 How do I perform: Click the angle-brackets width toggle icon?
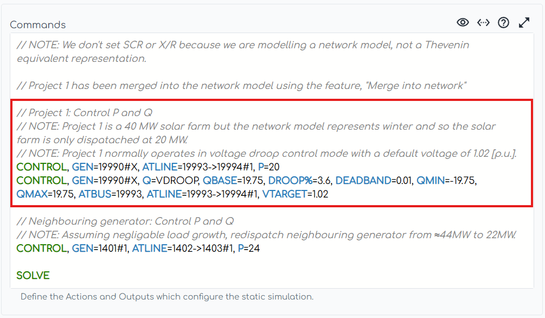[x=483, y=22]
